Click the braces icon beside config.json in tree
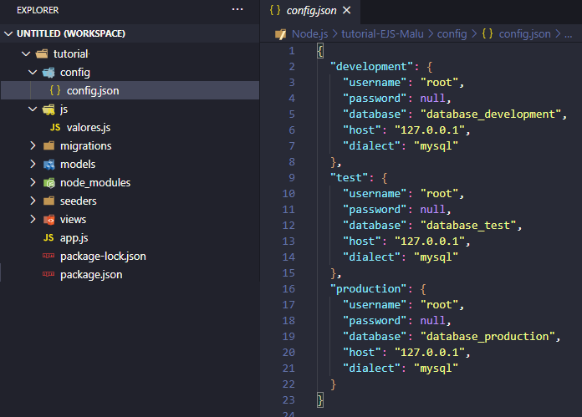 [x=55, y=90]
